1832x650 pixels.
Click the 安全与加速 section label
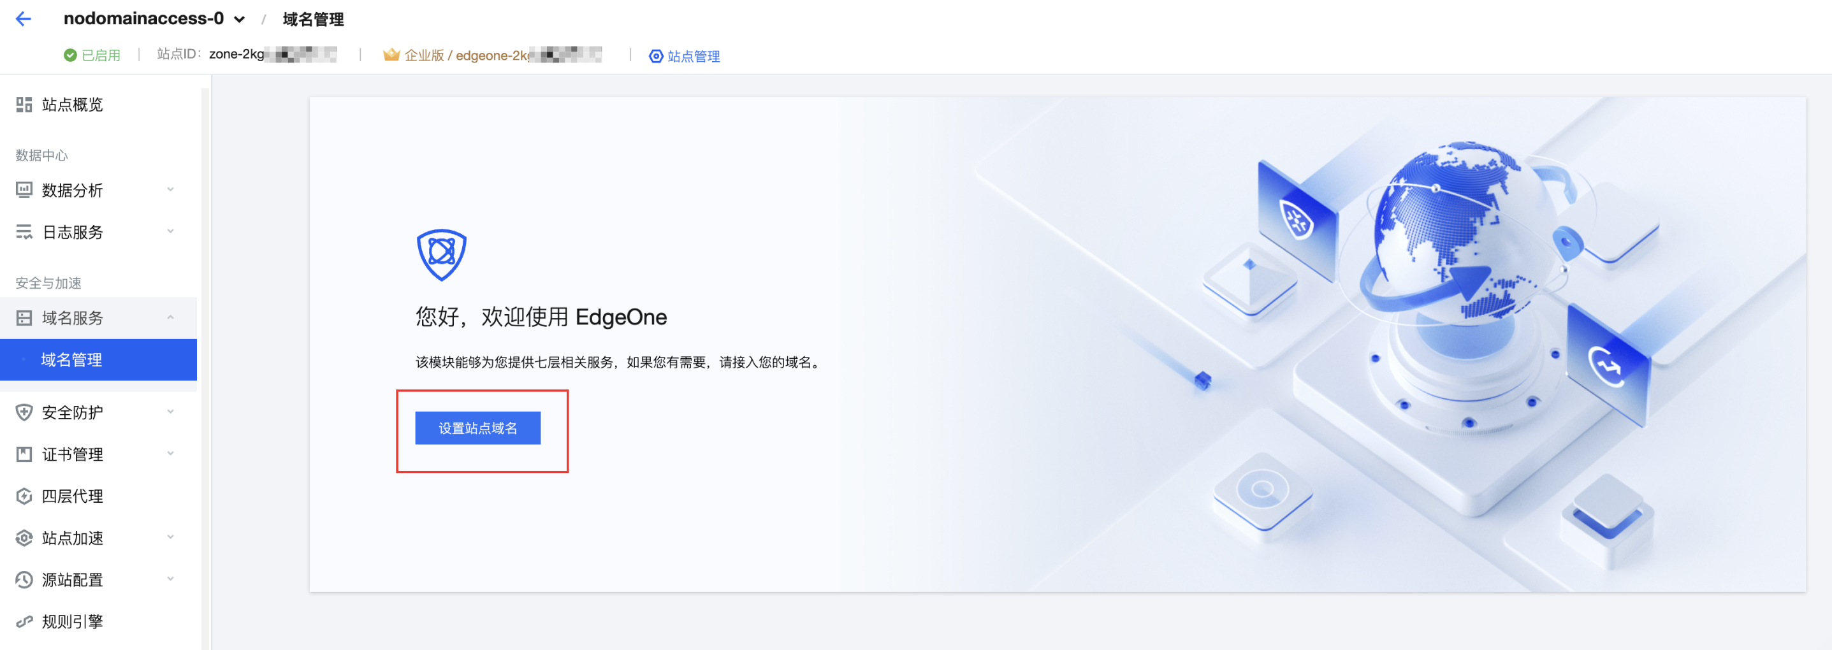click(48, 284)
